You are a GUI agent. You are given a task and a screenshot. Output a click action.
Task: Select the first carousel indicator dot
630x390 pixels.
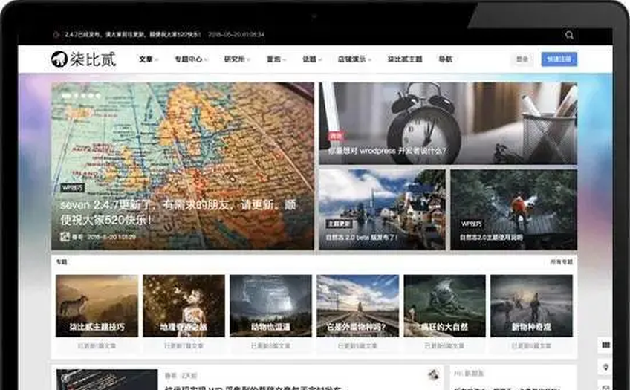[67, 96]
